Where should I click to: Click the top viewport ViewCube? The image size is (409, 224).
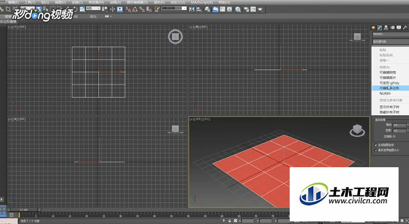[175, 36]
